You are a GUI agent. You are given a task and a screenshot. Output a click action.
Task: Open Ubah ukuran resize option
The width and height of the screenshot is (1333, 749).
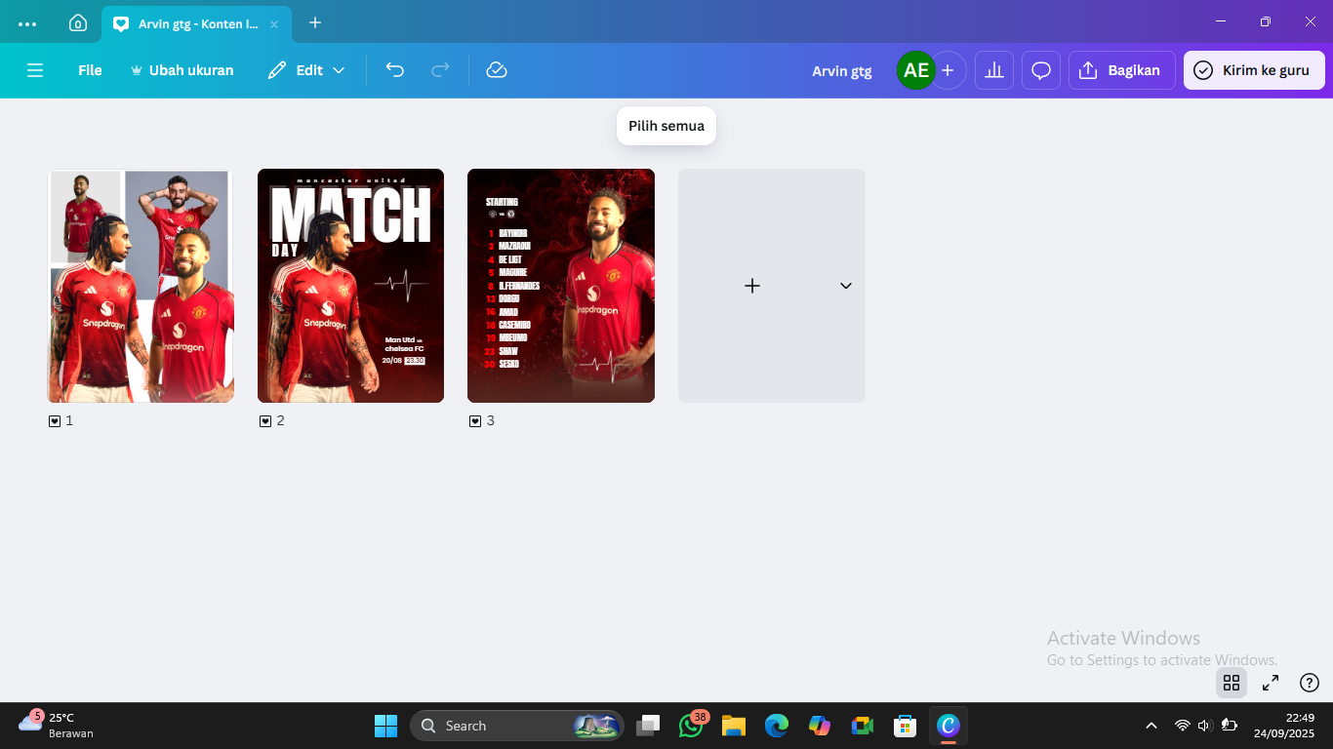(182, 70)
